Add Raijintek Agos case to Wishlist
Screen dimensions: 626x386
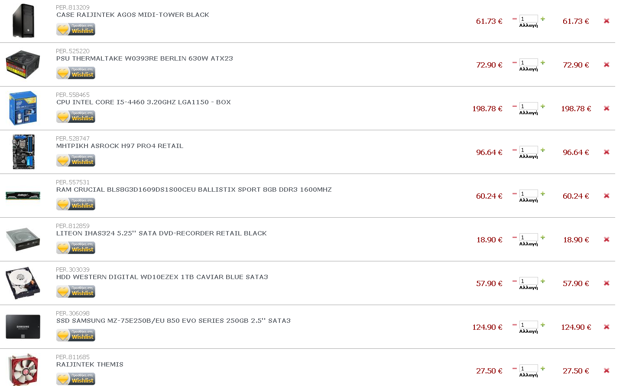click(76, 29)
